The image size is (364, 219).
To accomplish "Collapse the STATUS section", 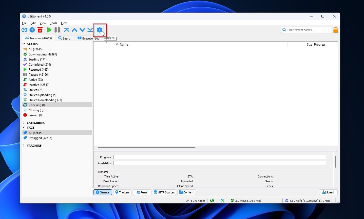I will (x=24, y=44).
